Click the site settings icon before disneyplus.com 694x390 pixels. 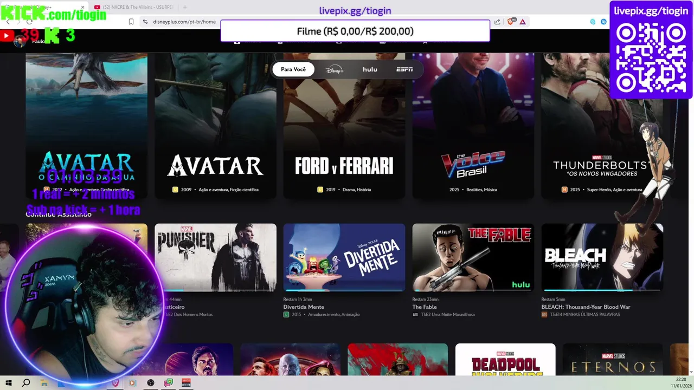click(145, 22)
